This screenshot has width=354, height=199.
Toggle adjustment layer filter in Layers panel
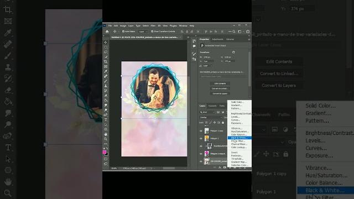222,112
